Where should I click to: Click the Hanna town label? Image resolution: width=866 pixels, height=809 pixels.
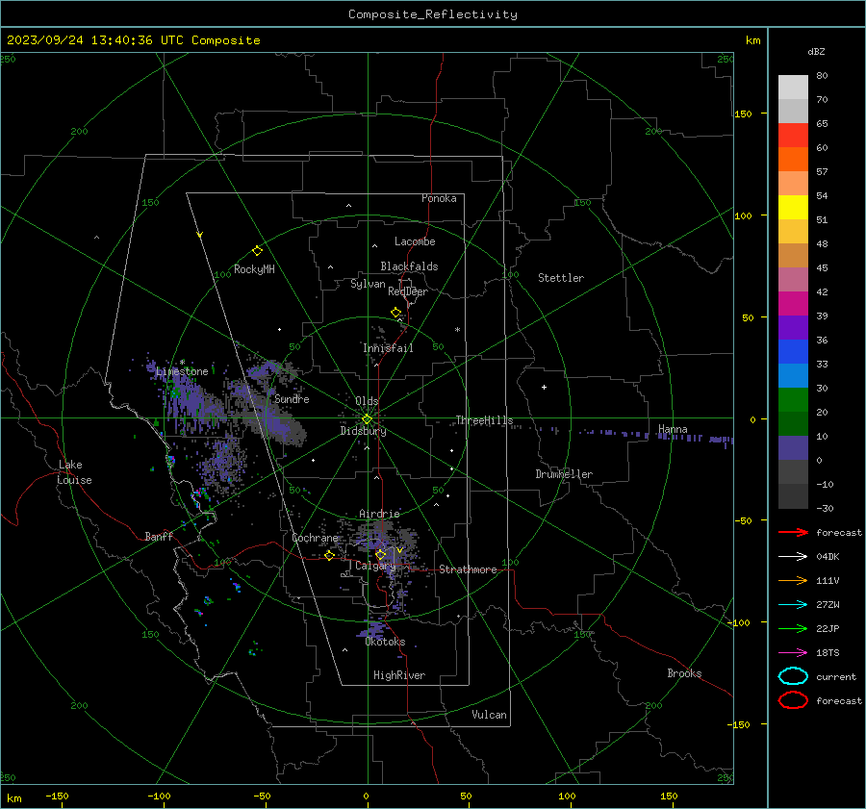coord(673,429)
